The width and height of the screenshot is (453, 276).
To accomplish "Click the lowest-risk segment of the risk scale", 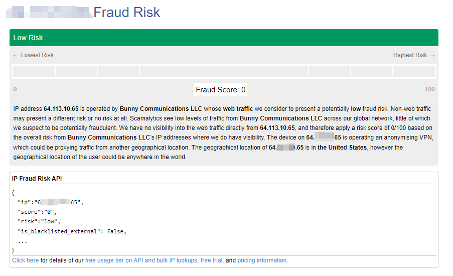I will 34,71.
